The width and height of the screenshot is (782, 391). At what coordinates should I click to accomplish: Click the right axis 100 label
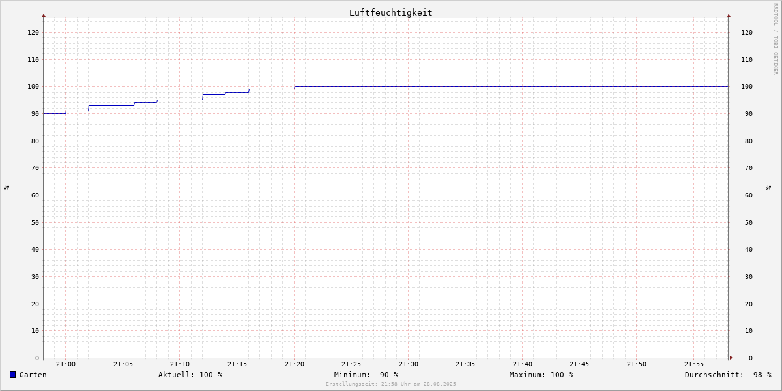tap(747, 86)
